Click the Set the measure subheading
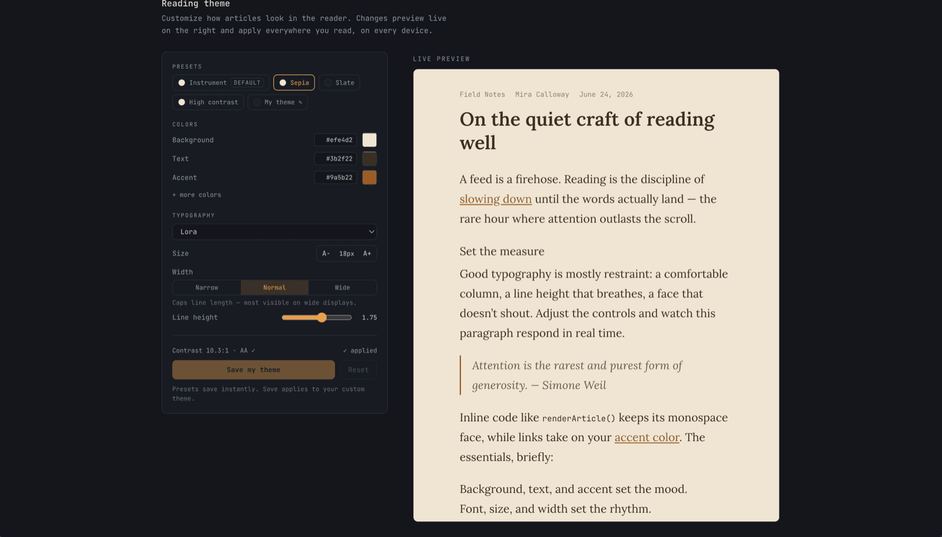The height and width of the screenshot is (537, 942). point(502,252)
